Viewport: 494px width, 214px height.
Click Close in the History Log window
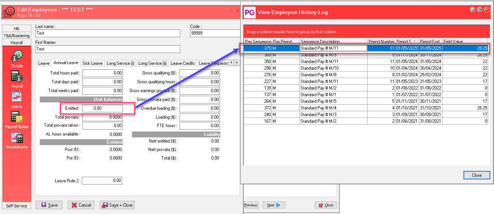(x=477, y=175)
